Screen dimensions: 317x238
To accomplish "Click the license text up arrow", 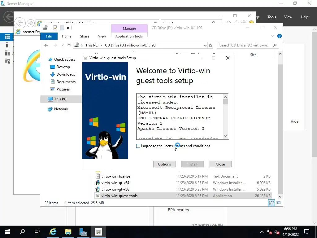I will pyautogui.click(x=226, y=97).
